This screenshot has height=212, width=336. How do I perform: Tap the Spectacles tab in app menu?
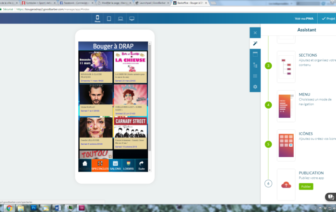[x=100, y=165]
